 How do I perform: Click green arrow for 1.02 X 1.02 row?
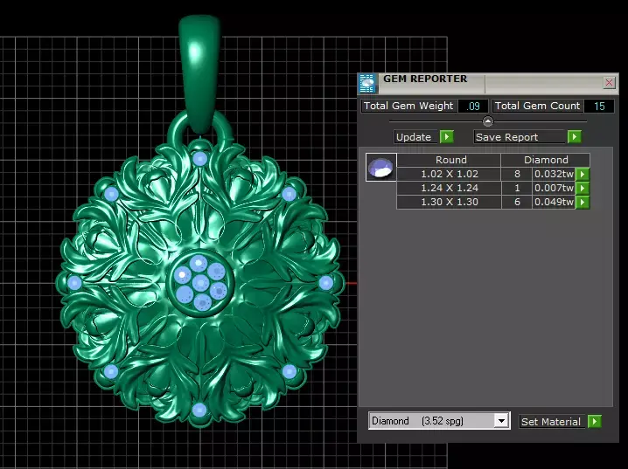(x=583, y=175)
